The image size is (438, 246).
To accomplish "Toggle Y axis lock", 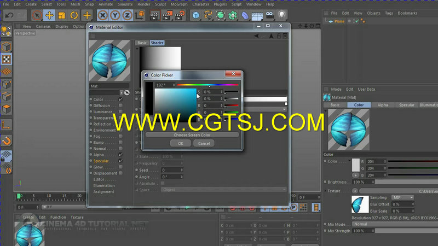I will pos(115,15).
